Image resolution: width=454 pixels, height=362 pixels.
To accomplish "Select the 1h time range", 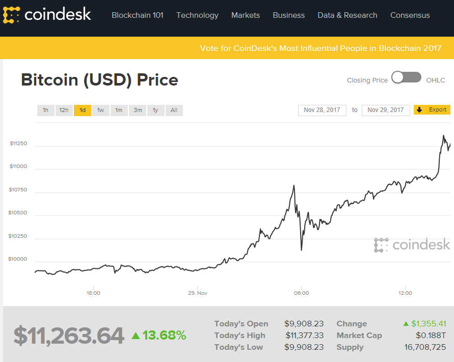I will (x=45, y=110).
